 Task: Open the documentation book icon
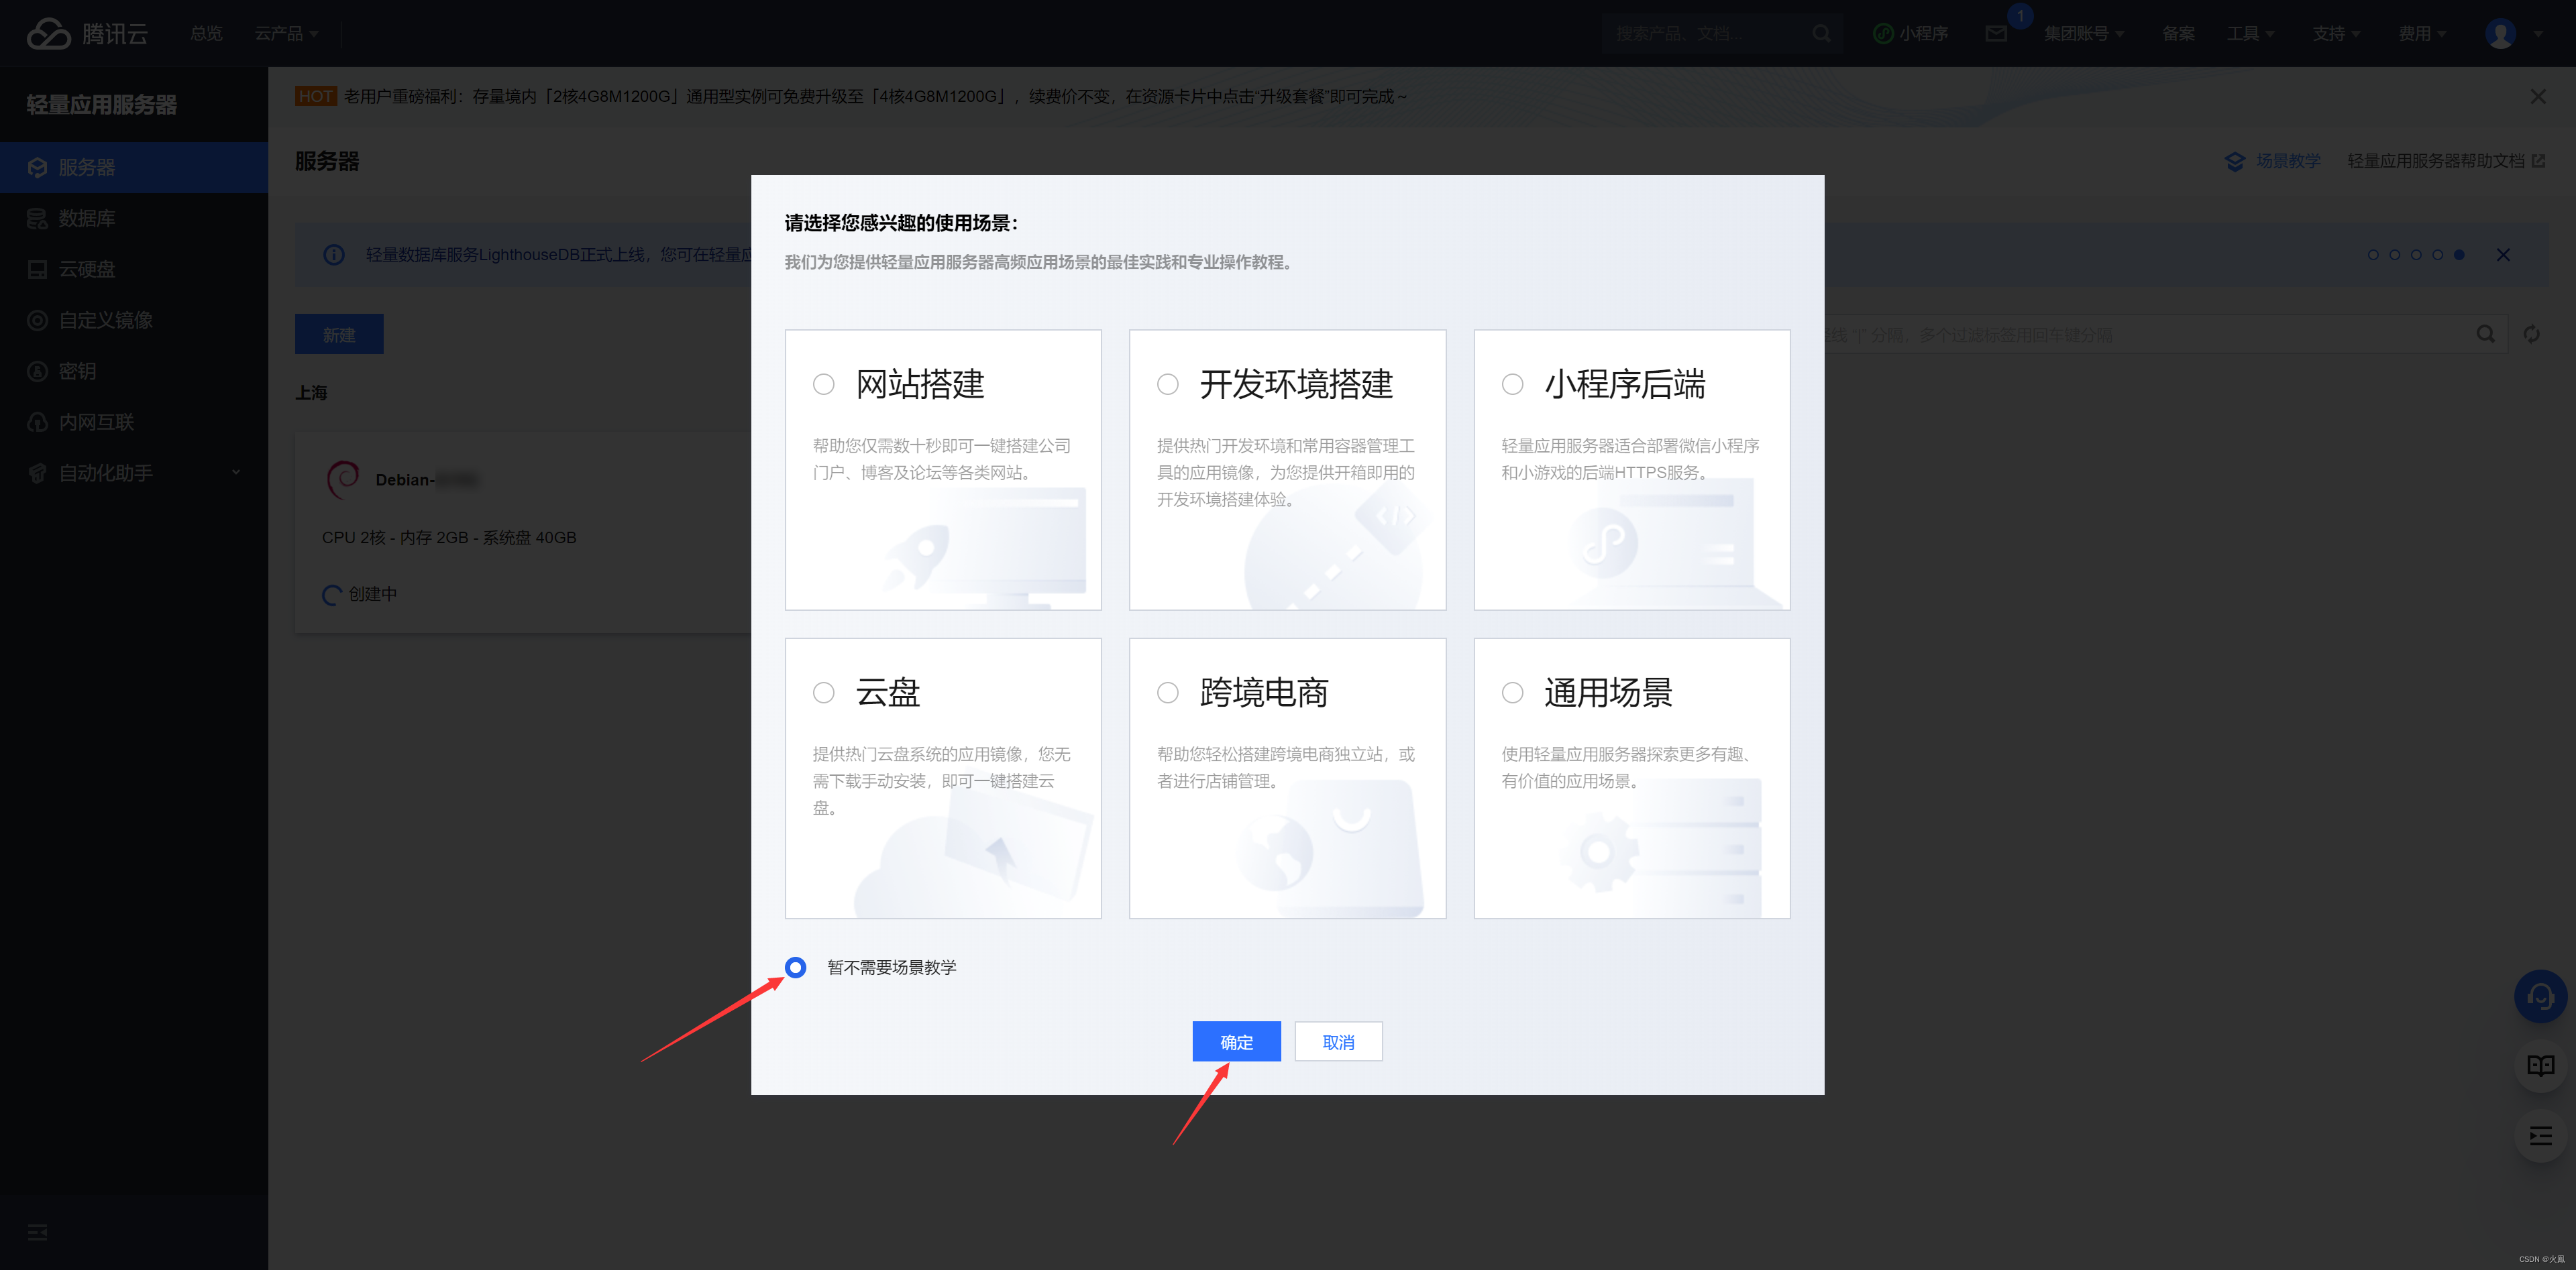click(2540, 1065)
